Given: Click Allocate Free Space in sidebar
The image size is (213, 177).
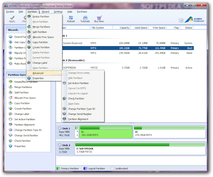Looking at the screenshot, I should tap(25, 98).
